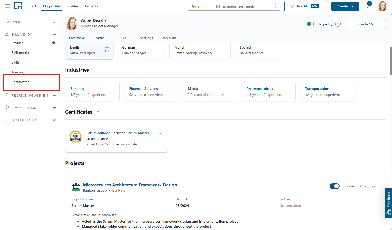This screenshot has width=392, height=230.
Task: Click the search magnifier icon
Action: [276, 6]
